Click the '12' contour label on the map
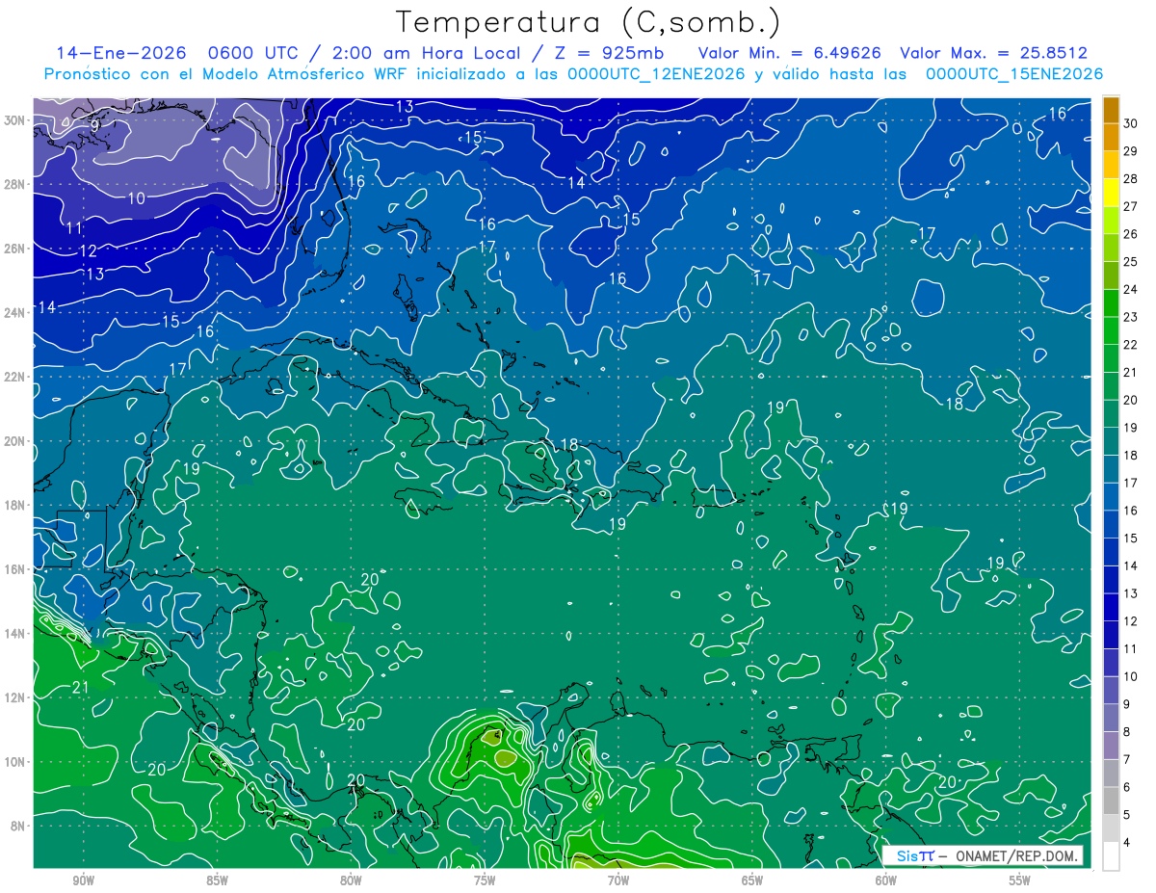Viewport: 1156px width, 893px height. pos(88,250)
